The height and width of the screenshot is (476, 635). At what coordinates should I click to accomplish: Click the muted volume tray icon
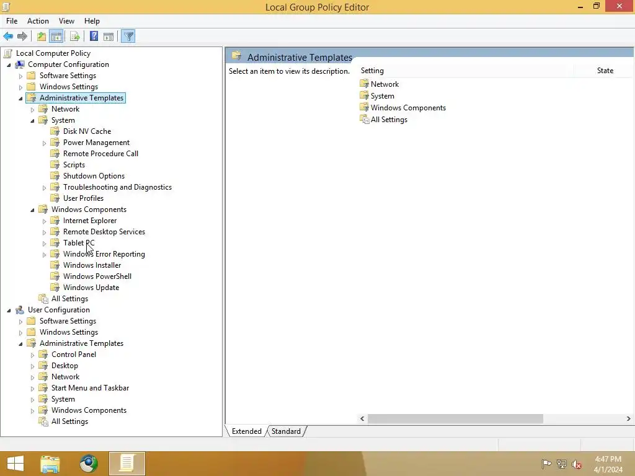[x=576, y=464]
